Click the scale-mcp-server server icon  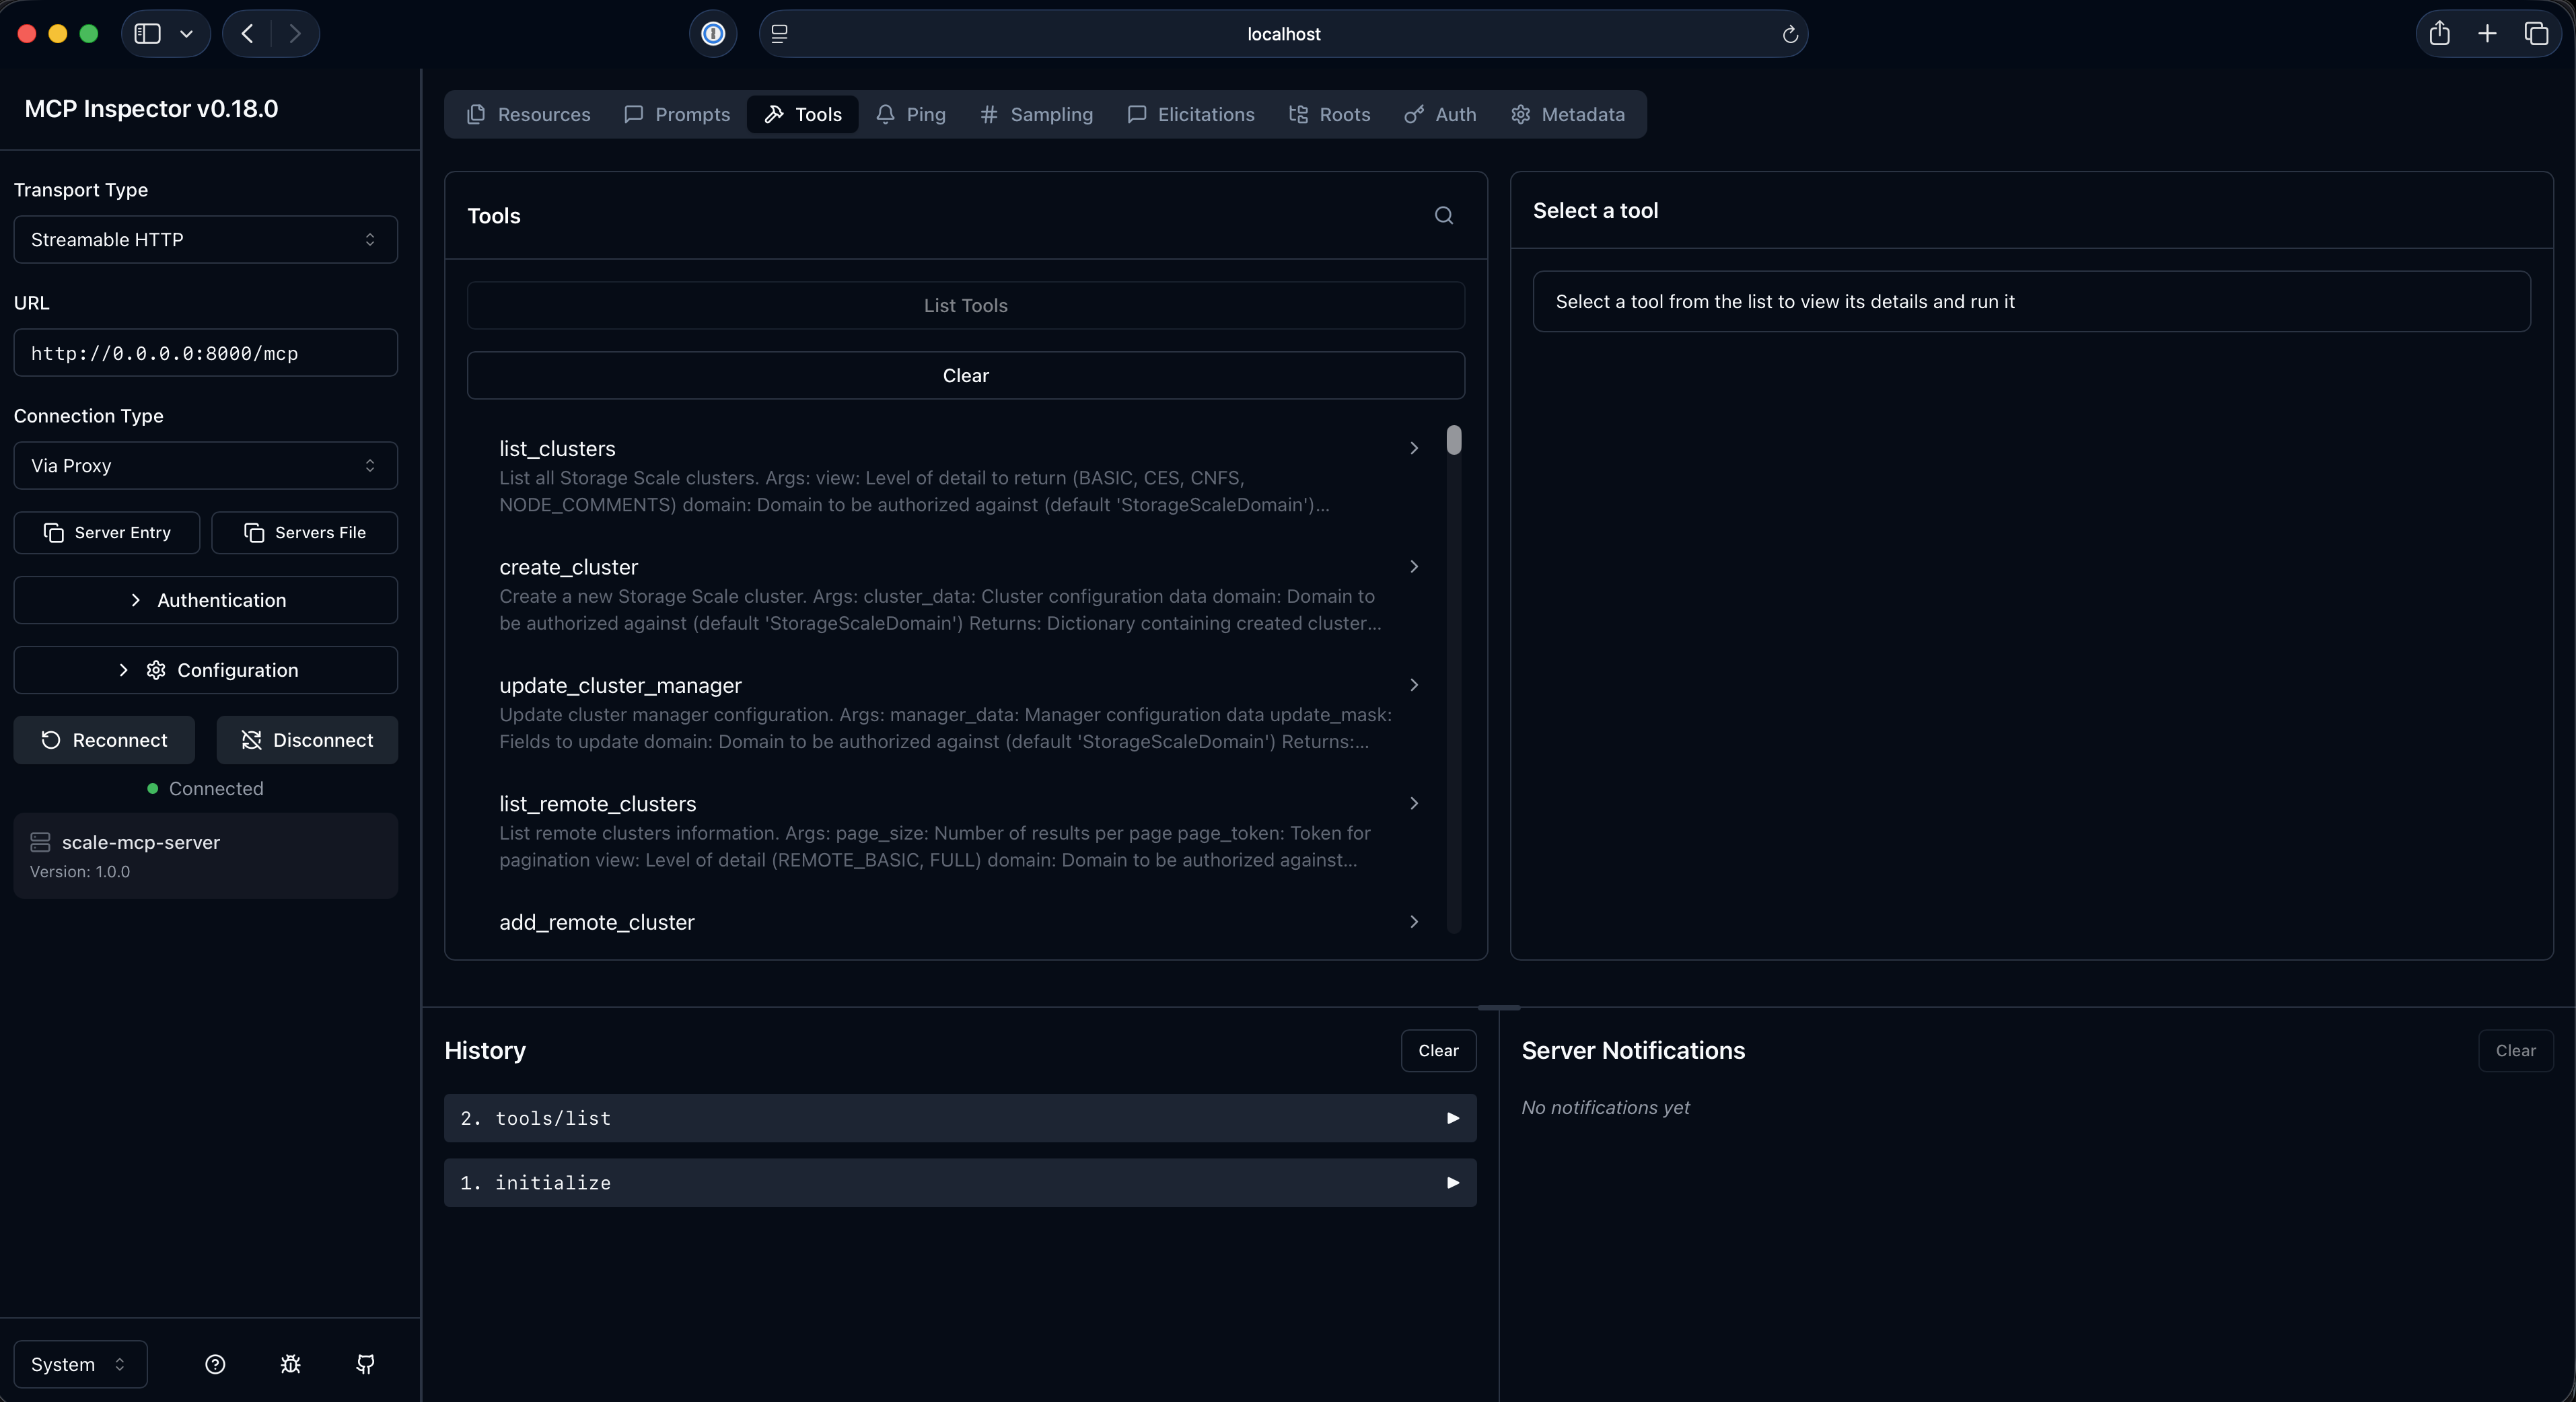[40, 842]
